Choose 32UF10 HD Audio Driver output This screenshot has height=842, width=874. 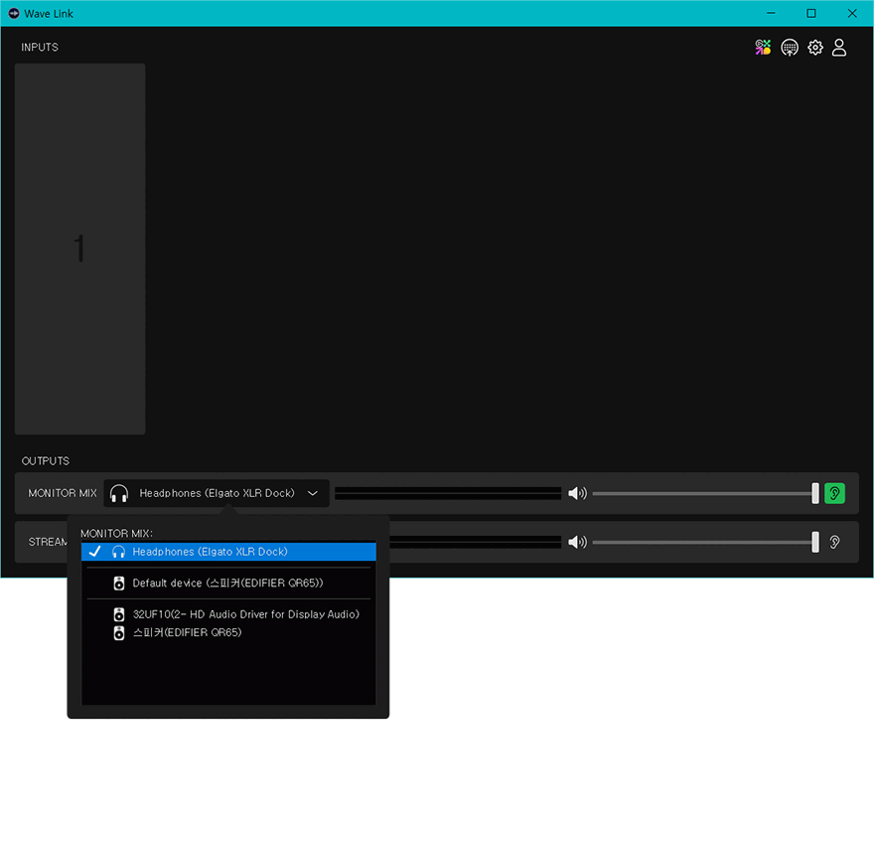228,614
